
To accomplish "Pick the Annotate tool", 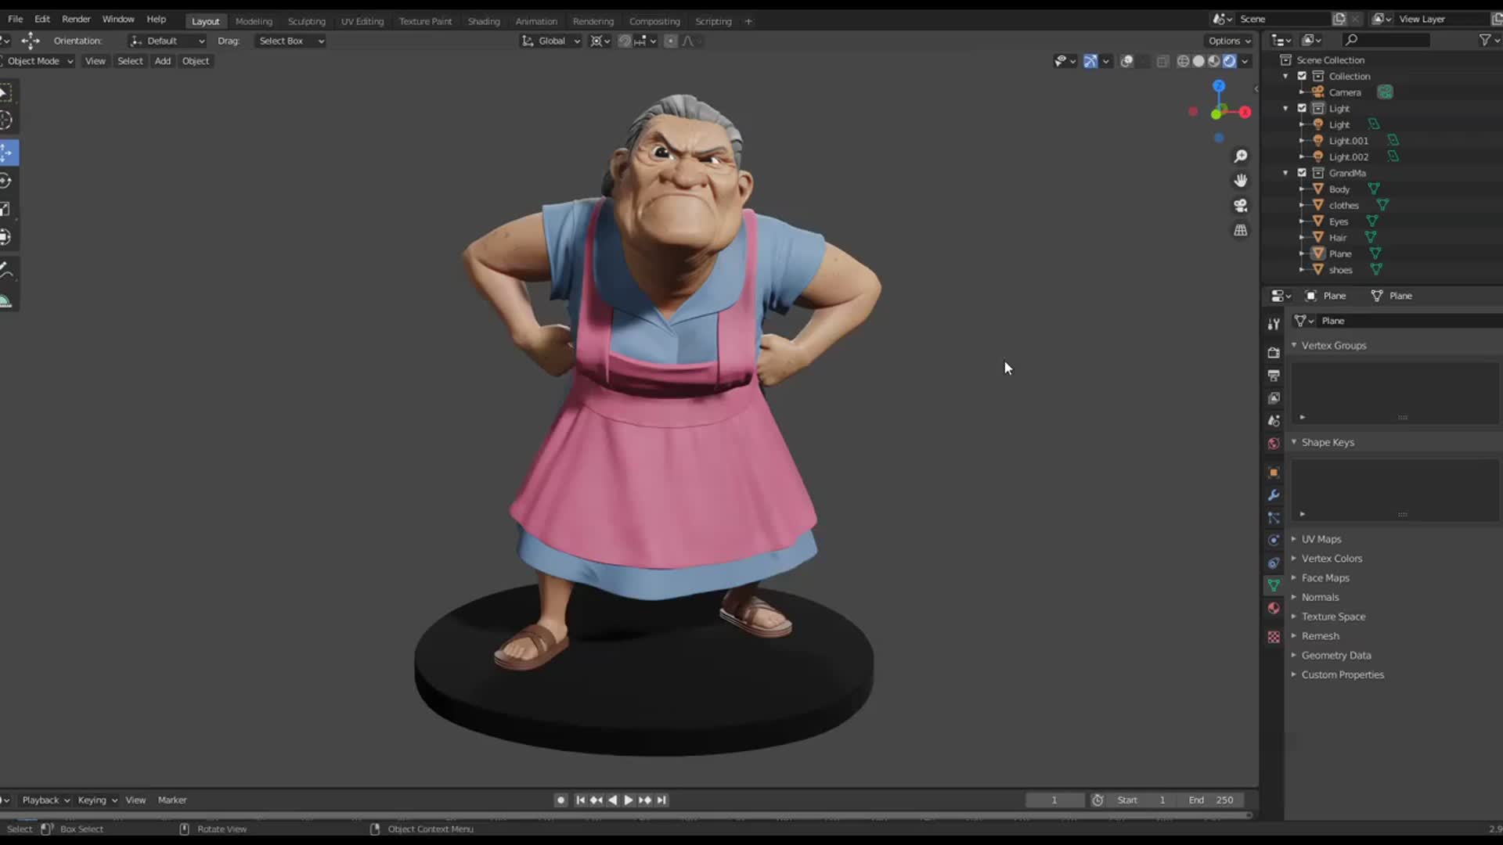I will 6,271.
